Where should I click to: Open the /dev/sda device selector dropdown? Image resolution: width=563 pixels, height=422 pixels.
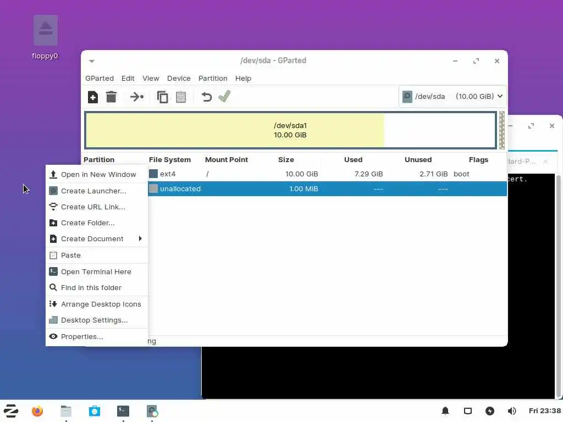pyautogui.click(x=452, y=97)
